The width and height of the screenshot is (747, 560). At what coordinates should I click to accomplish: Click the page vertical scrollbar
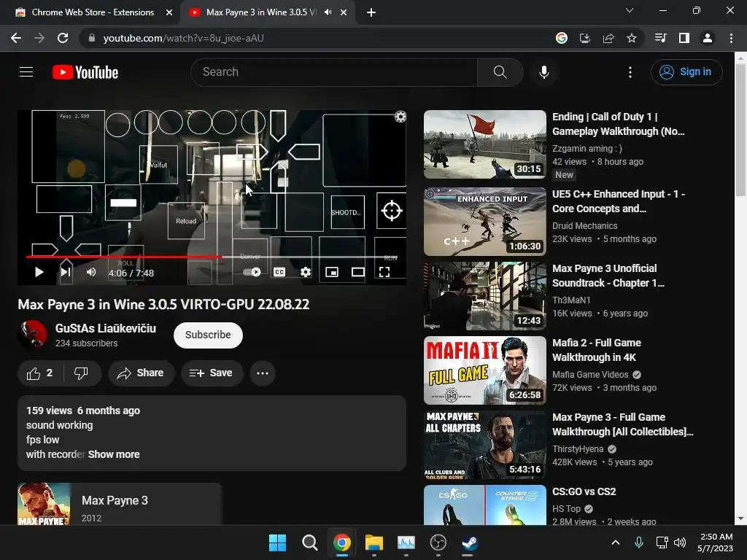click(x=740, y=128)
